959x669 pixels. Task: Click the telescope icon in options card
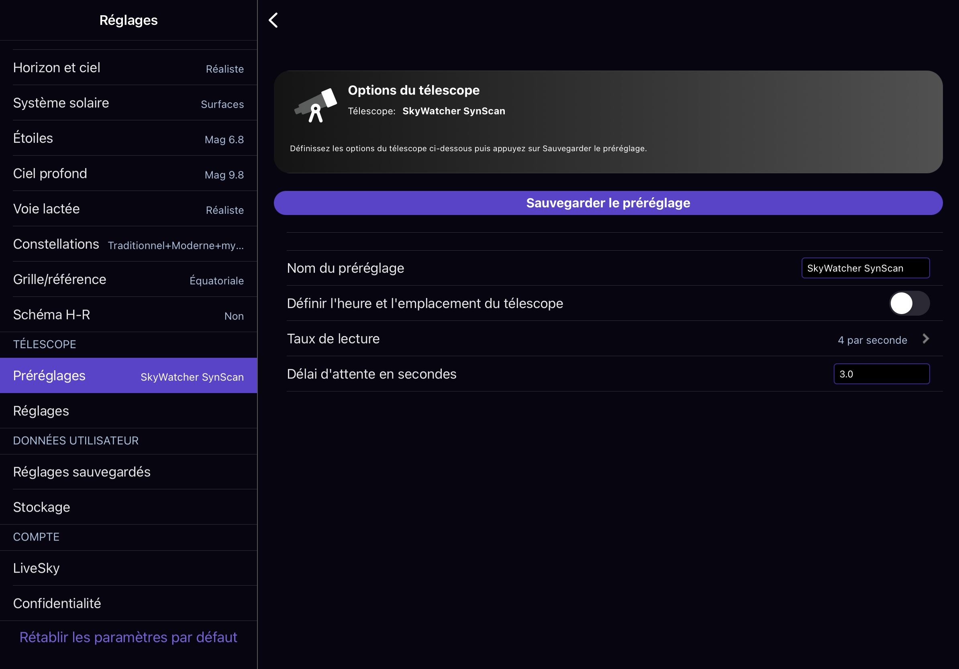point(316,105)
